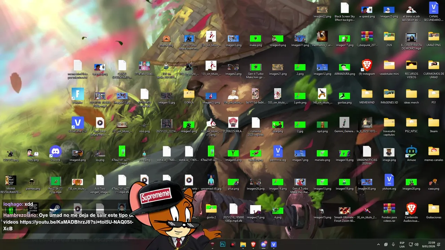This screenshot has height=250, width=445.
Task: Switch to VEGAS Pro in the taskbar
Action: pyautogui.click(x=274, y=244)
